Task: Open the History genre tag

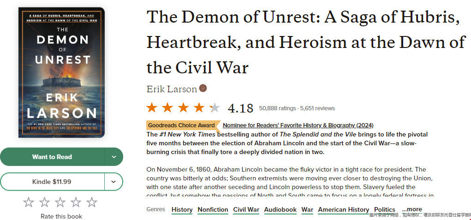Action: click(x=182, y=210)
